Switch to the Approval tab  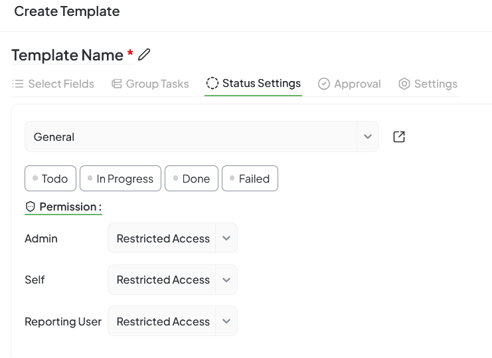pos(357,84)
